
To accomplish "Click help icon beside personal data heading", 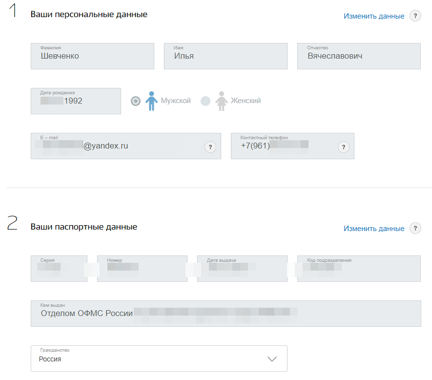I will (415, 16).
